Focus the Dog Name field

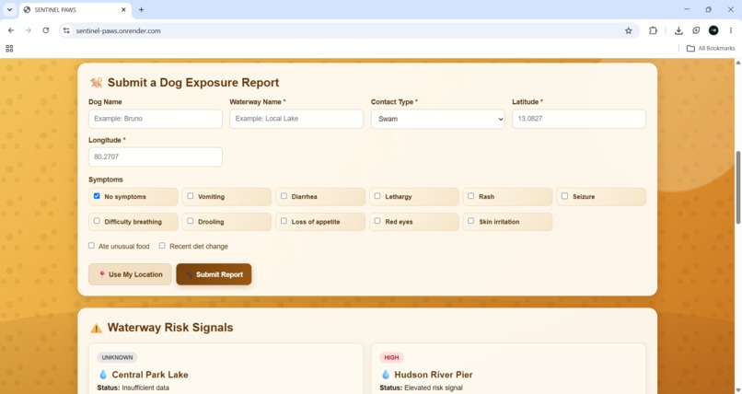(156, 119)
